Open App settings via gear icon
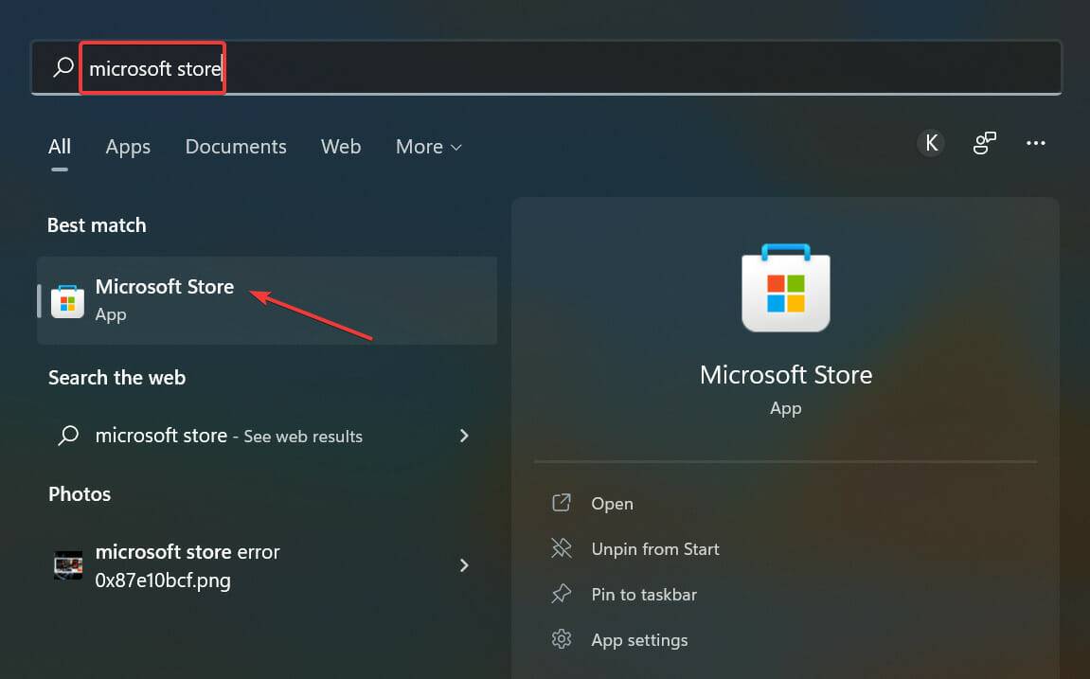 click(x=562, y=639)
